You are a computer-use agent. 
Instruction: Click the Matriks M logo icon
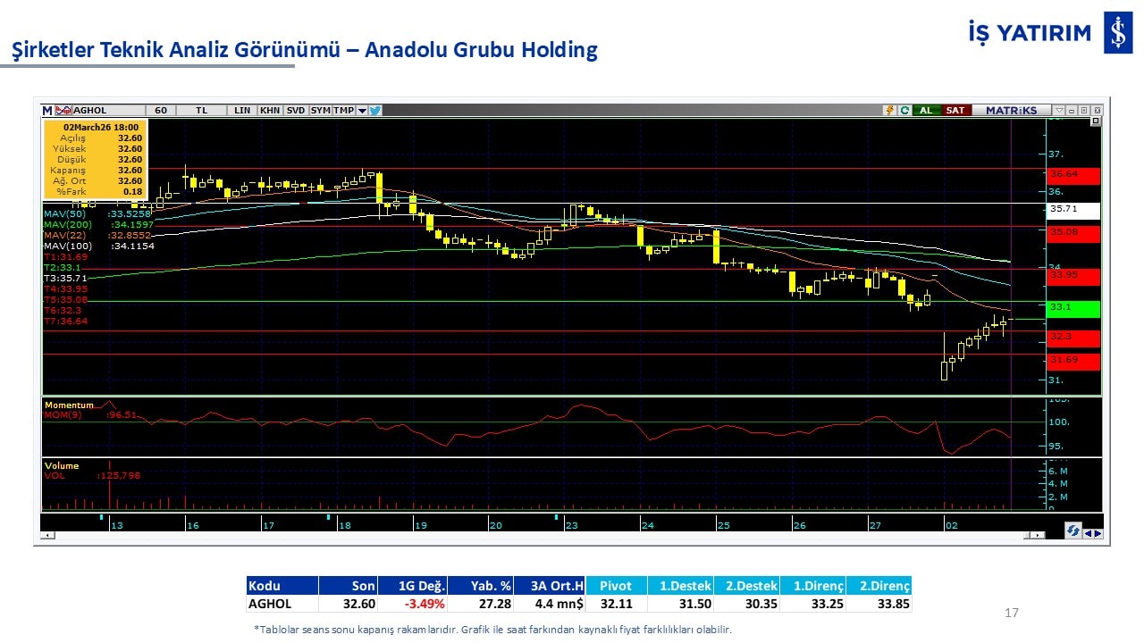click(47, 111)
